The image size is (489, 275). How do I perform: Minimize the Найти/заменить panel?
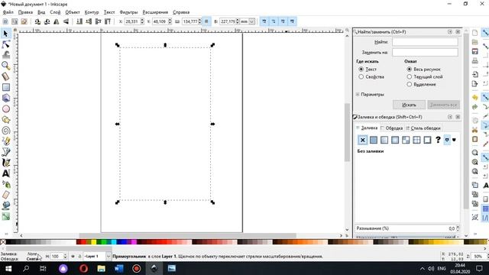click(x=450, y=32)
